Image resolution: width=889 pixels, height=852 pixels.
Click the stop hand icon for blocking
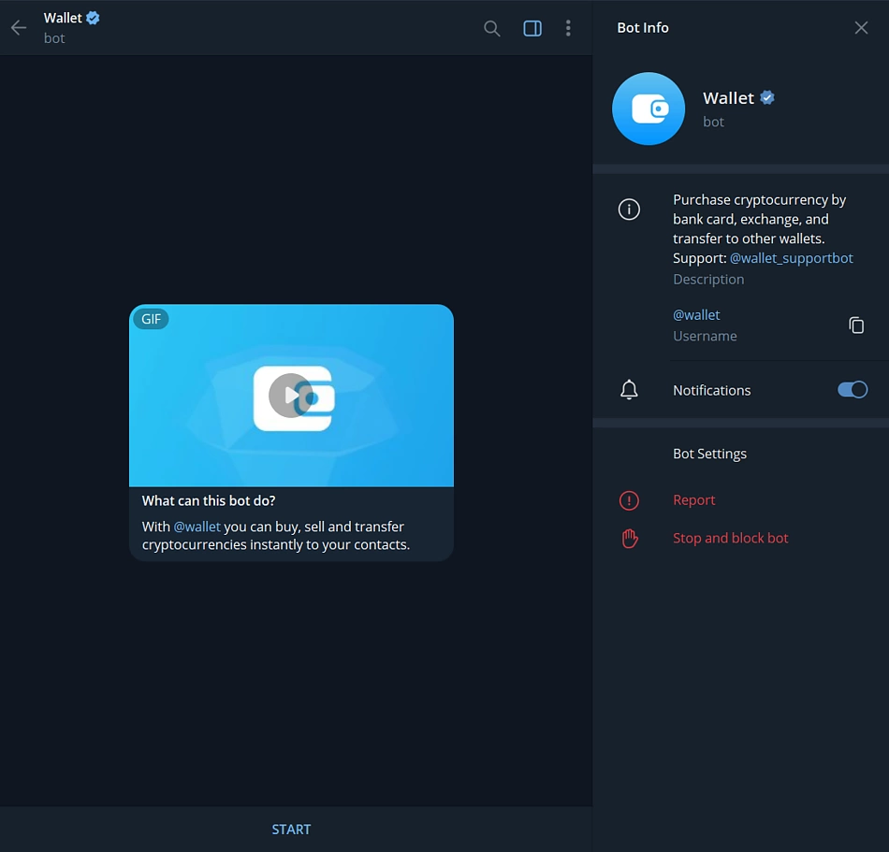[x=629, y=538]
